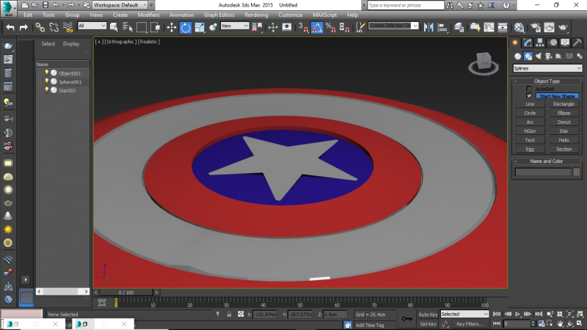Viewport: 587px width, 330px height.
Task: Open the key filter Selected dropdown
Action: pos(464,314)
